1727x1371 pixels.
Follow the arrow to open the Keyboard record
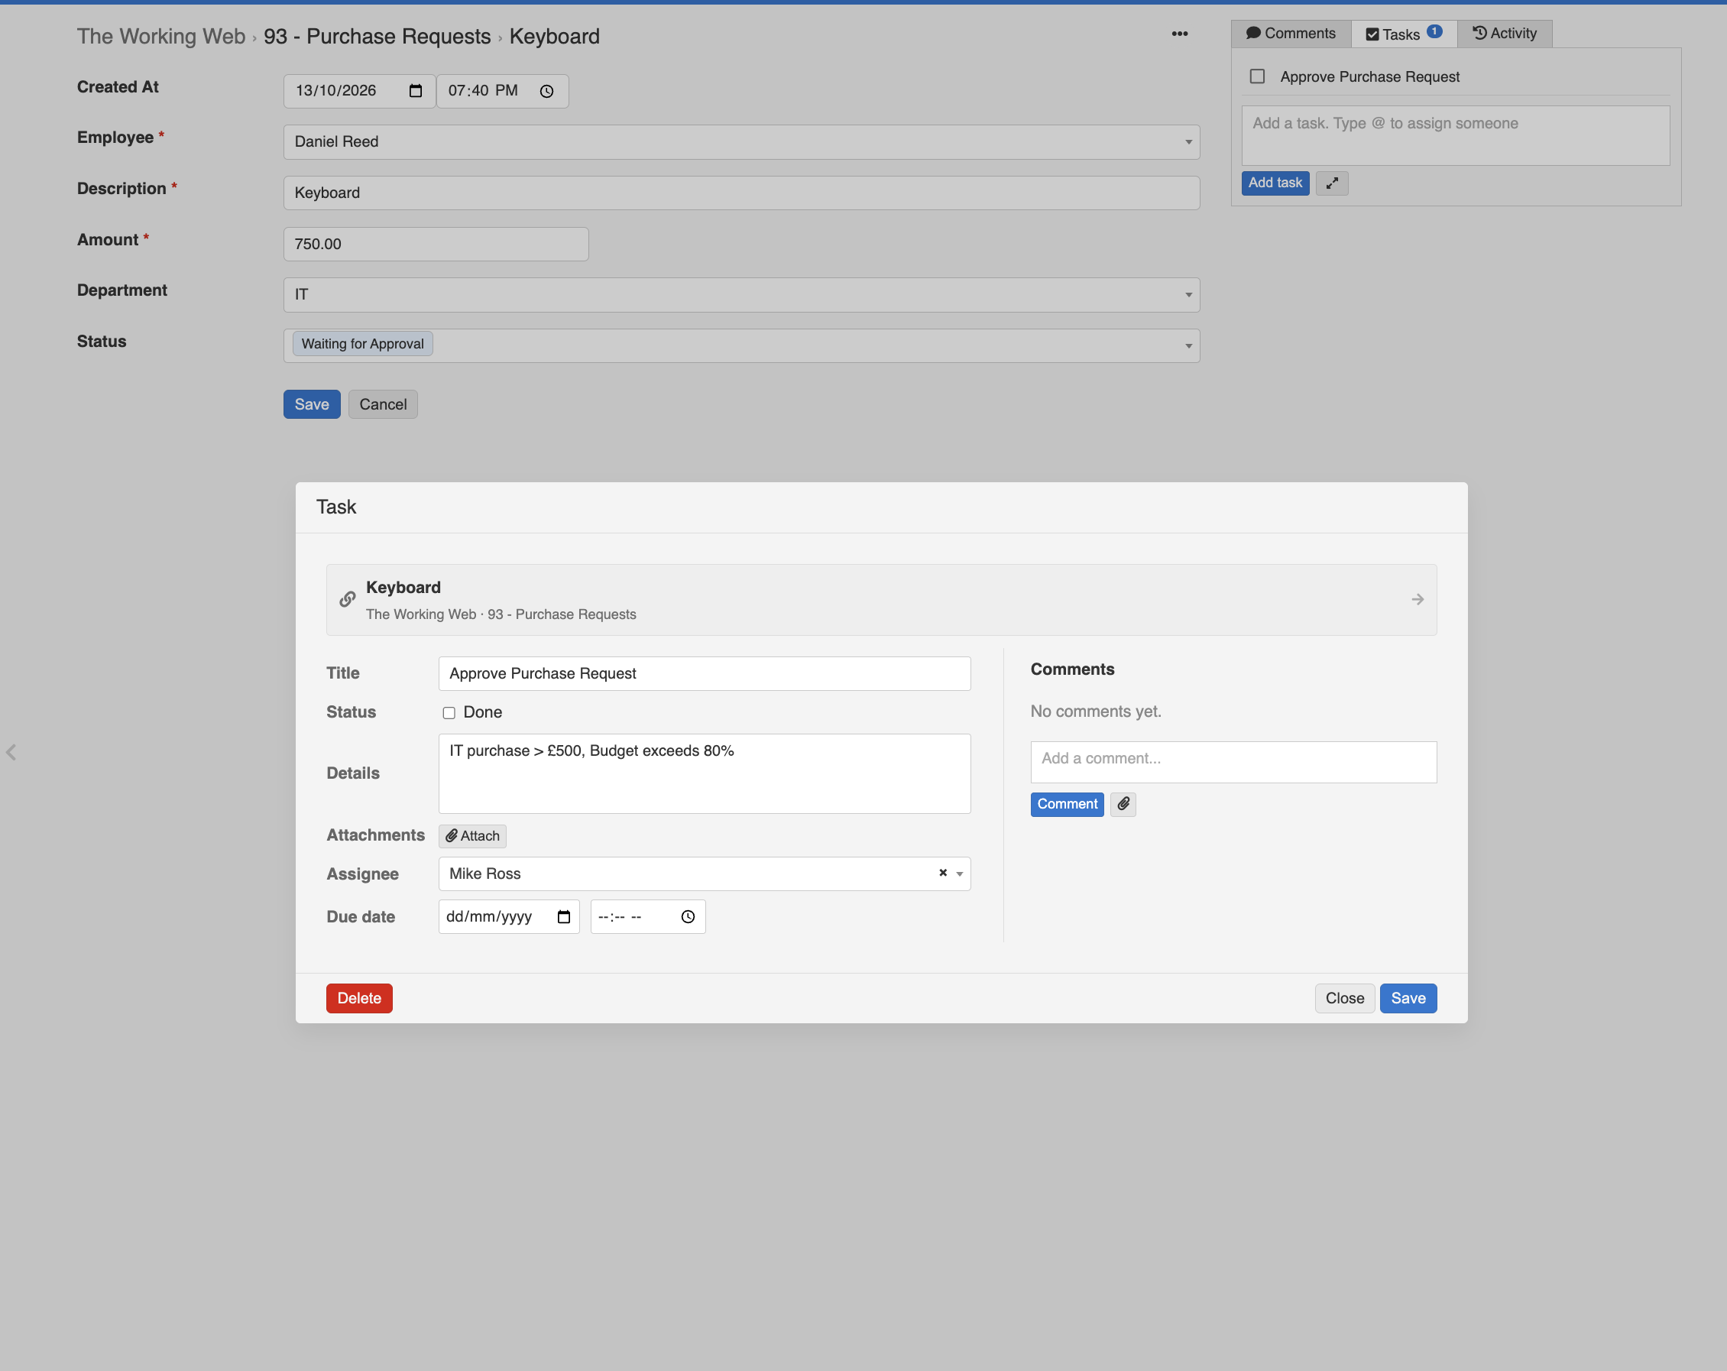pos(1417,599)
